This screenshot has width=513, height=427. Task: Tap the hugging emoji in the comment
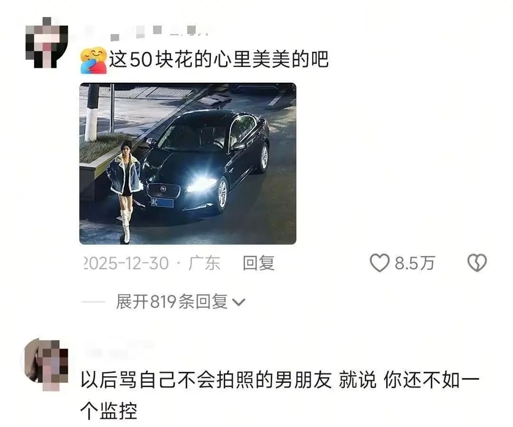[94, 60]
